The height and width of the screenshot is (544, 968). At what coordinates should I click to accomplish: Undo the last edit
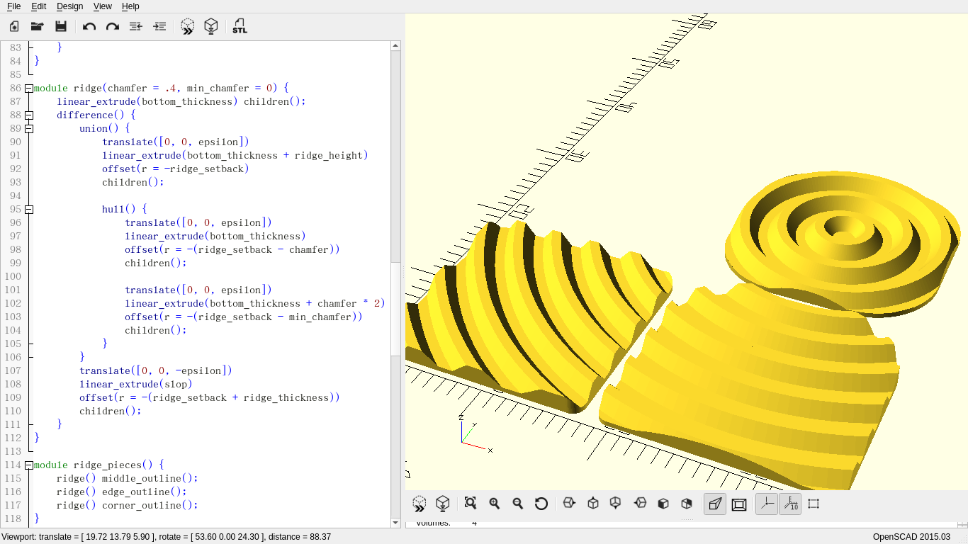pyautogui.click(x=89, y=27)
